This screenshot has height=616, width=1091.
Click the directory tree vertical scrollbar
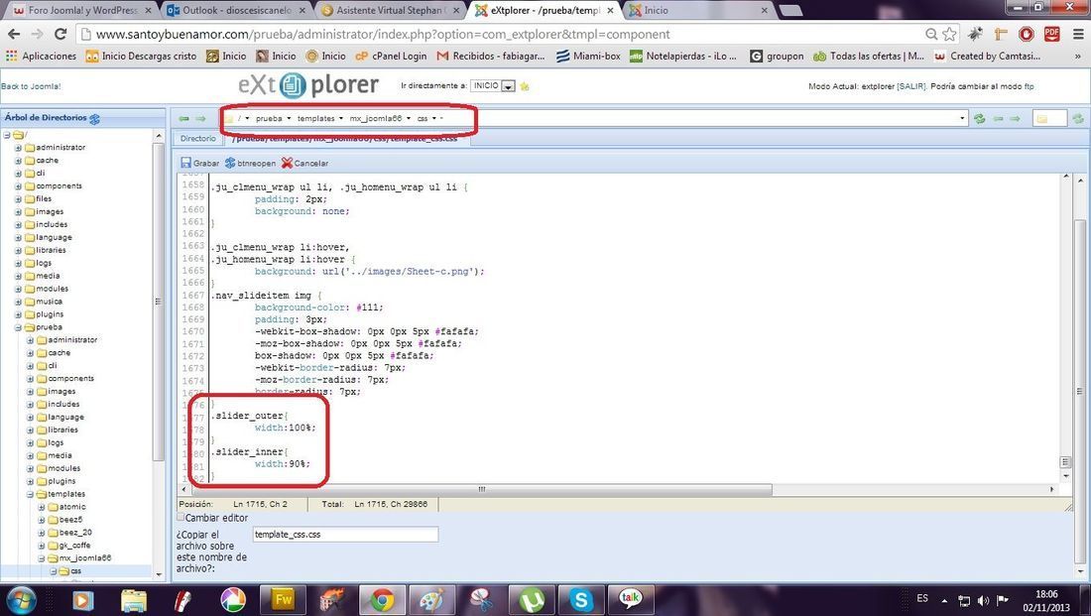[159, 304]
